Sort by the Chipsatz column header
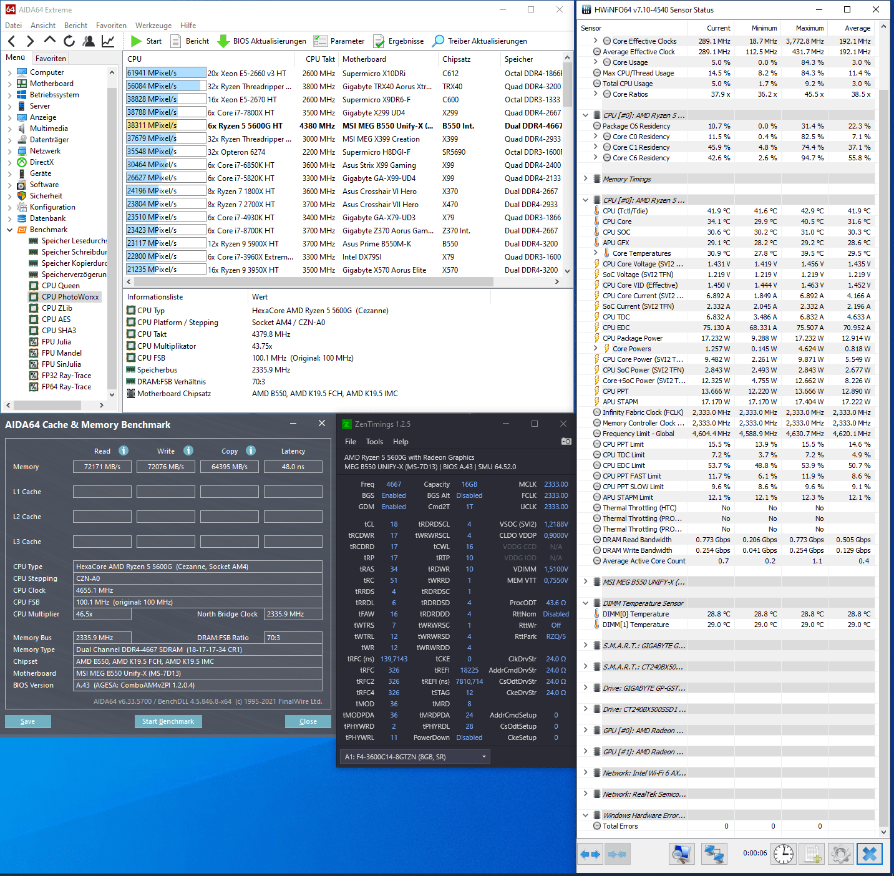This screenshot has height=876, width=894. click(x=469, y=59)
